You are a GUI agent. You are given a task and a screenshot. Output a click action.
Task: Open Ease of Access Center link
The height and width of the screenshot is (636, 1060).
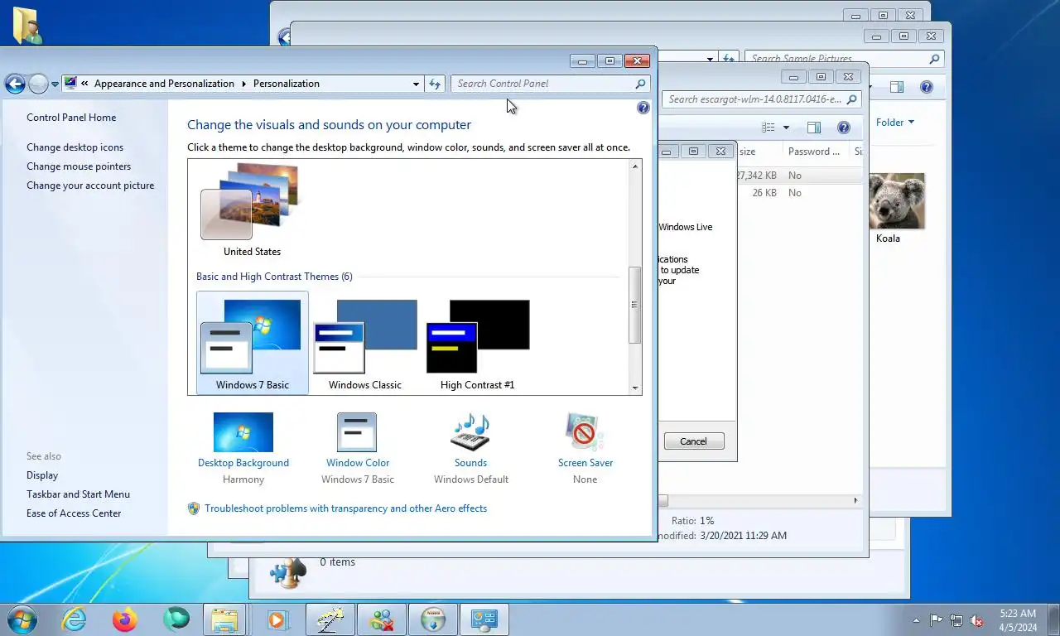pyautogui.click(x=74, y=513)
